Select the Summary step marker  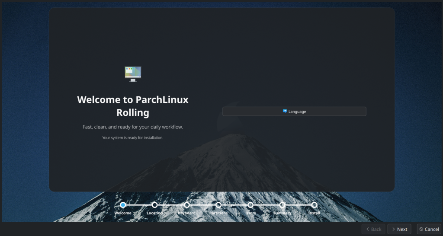coord(282,205)
